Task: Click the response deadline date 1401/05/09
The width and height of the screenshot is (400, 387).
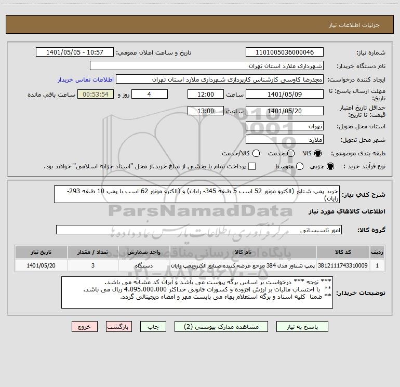Action: tap(285, 95)
